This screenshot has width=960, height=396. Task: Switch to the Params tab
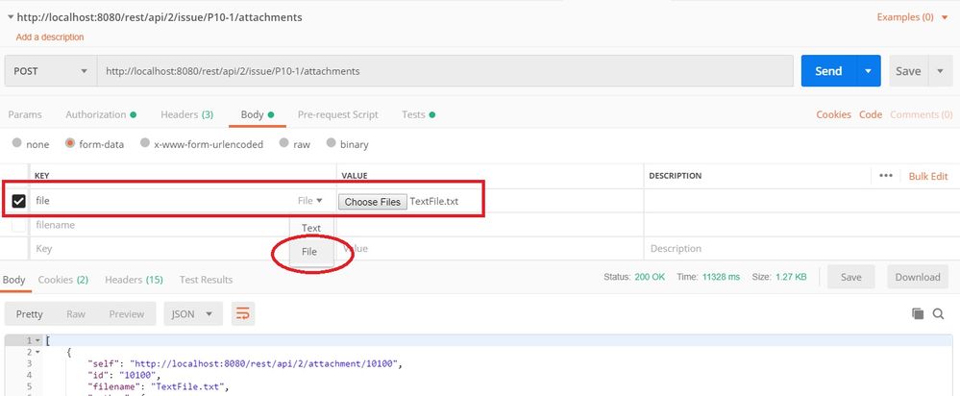(x=25, y=114)
